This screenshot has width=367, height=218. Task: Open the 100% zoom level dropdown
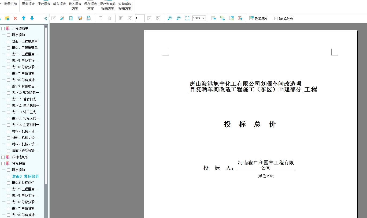pyautogui.click(x=204, y=18)
